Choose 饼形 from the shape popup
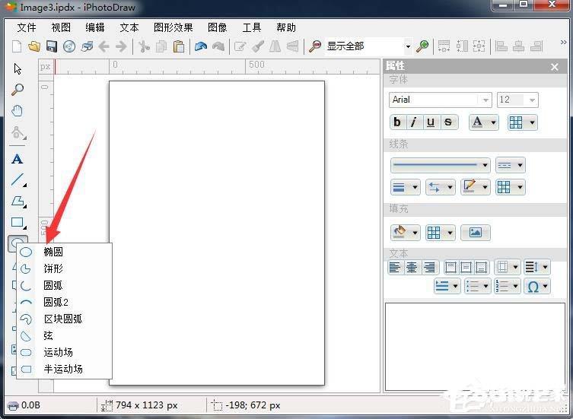Viewport: 573px width, 419px height. click(65, 268)
